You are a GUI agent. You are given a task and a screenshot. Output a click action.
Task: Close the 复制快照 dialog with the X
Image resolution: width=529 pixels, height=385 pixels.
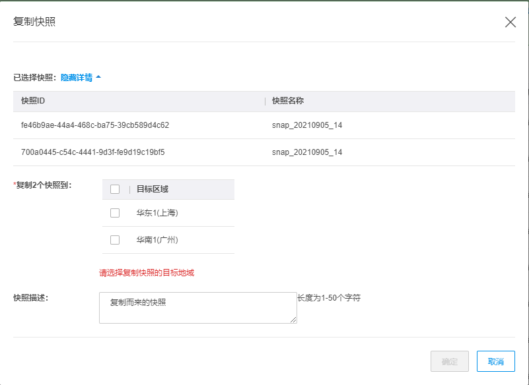coord(510,22)
